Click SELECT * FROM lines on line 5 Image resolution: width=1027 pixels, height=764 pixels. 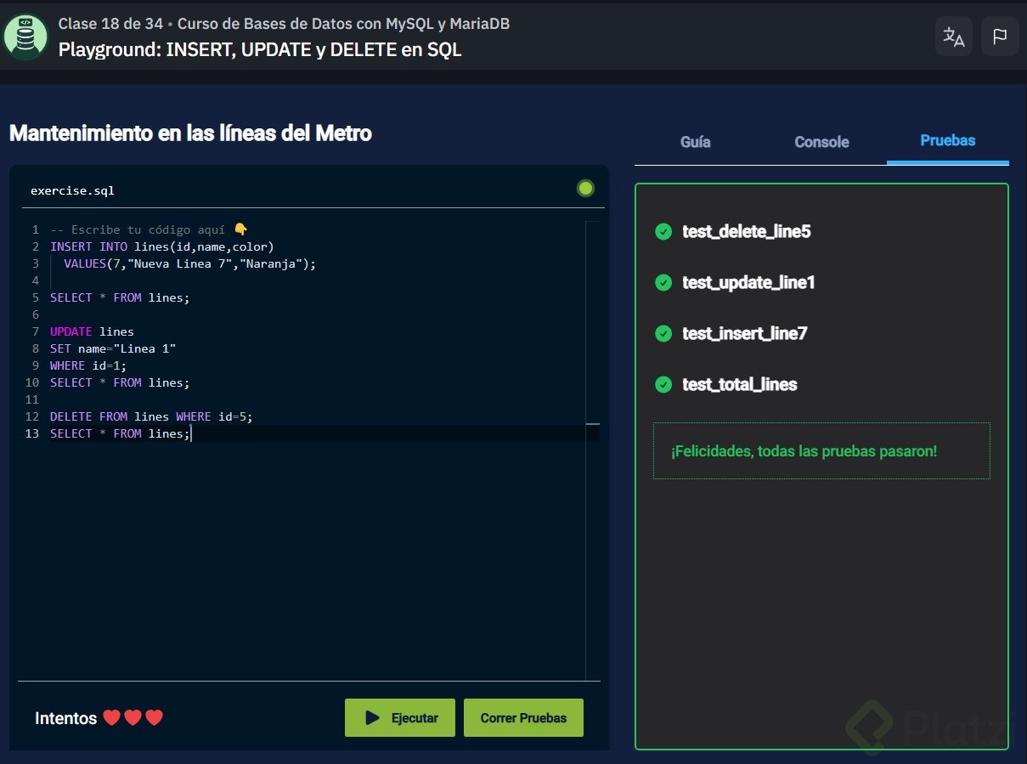click(120, 297)
